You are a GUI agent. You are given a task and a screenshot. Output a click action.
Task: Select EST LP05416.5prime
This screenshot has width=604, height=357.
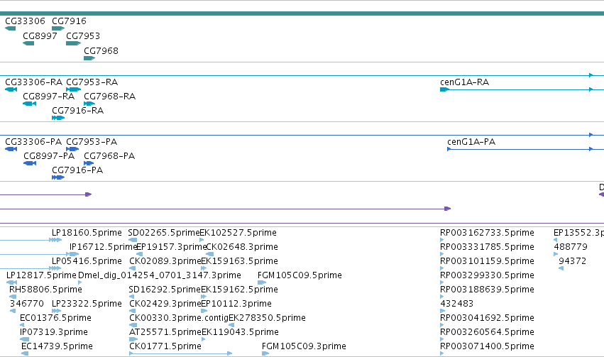(87, 261)
